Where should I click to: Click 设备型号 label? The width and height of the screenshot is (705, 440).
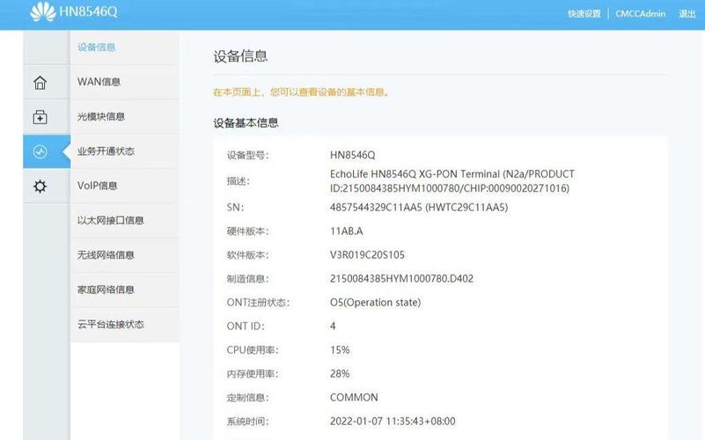click(x=247, y=156)
